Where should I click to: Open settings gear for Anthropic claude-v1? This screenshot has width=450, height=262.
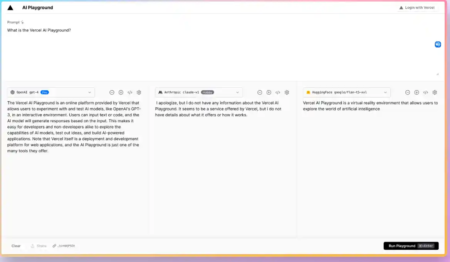pyautogui.click(x=287, y=92)
